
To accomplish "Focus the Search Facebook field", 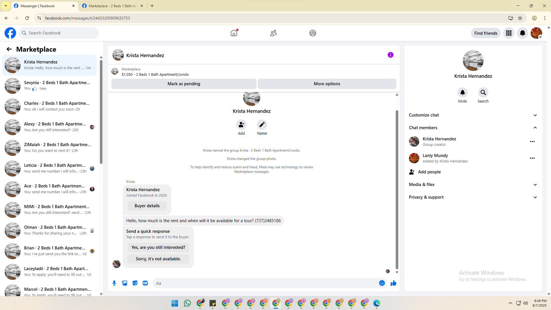I will pyautogui.click(x=59, y=33).
